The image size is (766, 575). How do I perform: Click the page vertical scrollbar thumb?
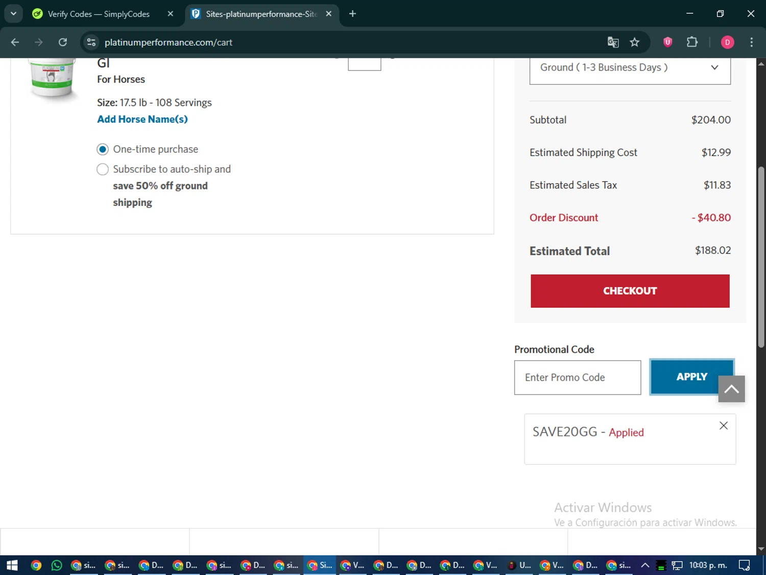click(761, 257)
